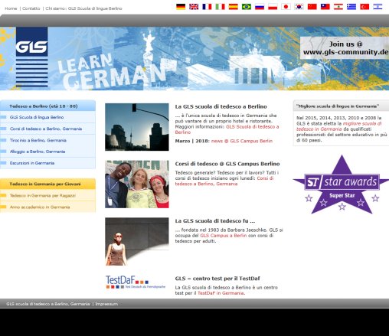This screenshot has width=389, height=336.
Task: Click the news @ GLS Campus Berlin link
Action: pyautogui.click(x=242, y=141)
